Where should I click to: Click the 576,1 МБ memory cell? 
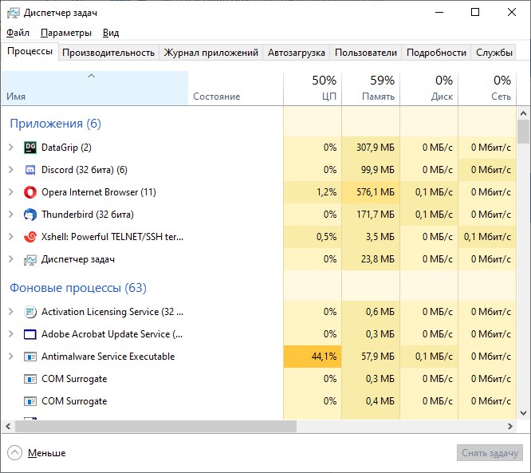(371, 192)
